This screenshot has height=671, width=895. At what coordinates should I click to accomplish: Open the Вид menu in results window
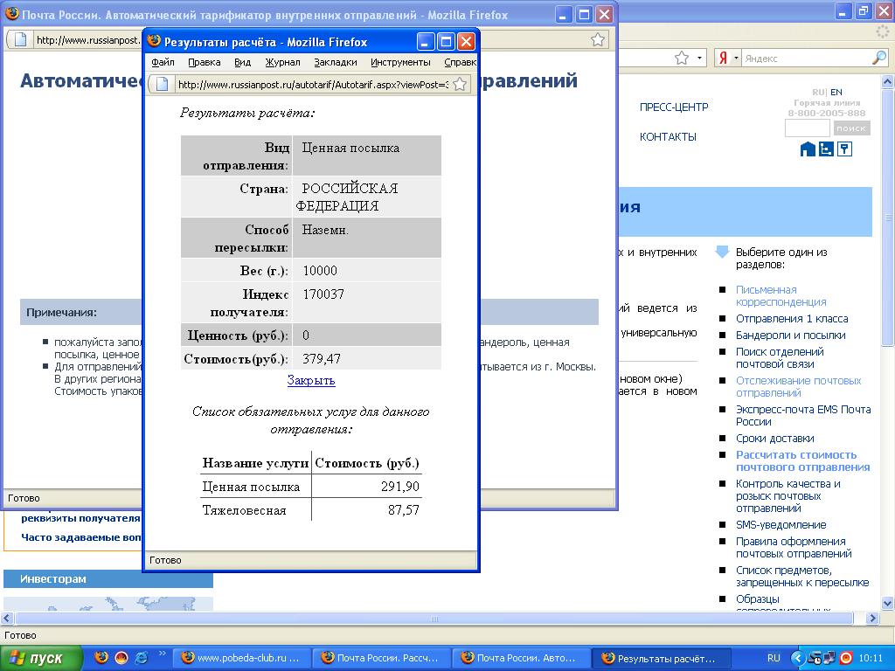pos(243,62)
